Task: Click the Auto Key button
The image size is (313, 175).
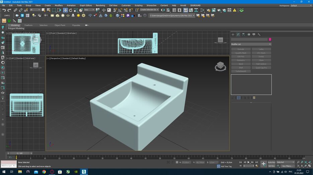Action: 271,162
